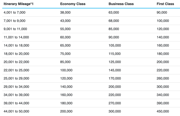The width and height of the screenshot is (180, 116).
Task: Click the 34,001 to 39,000 mileage cell
Action: click(16, 95)
